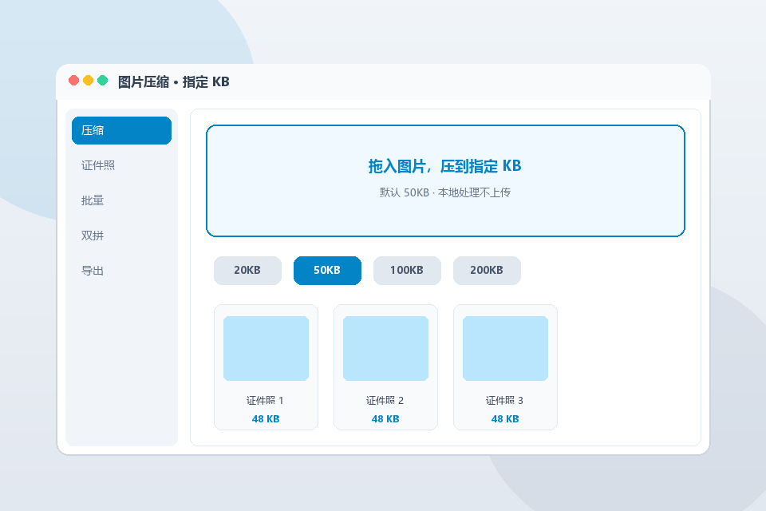This screenshot has width=766, height=511.
Task: Select the 压缩 sidebar item
Action: [121, 131]
